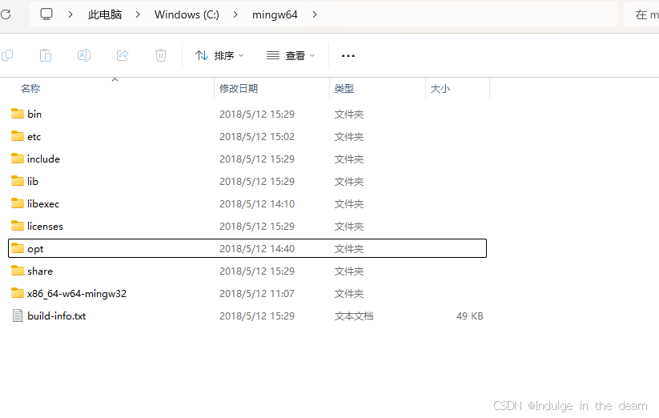Viewport: 659px width, 418px height.
Task: Click the date 2018/5/12 14:40
Action: coord(257,249)
